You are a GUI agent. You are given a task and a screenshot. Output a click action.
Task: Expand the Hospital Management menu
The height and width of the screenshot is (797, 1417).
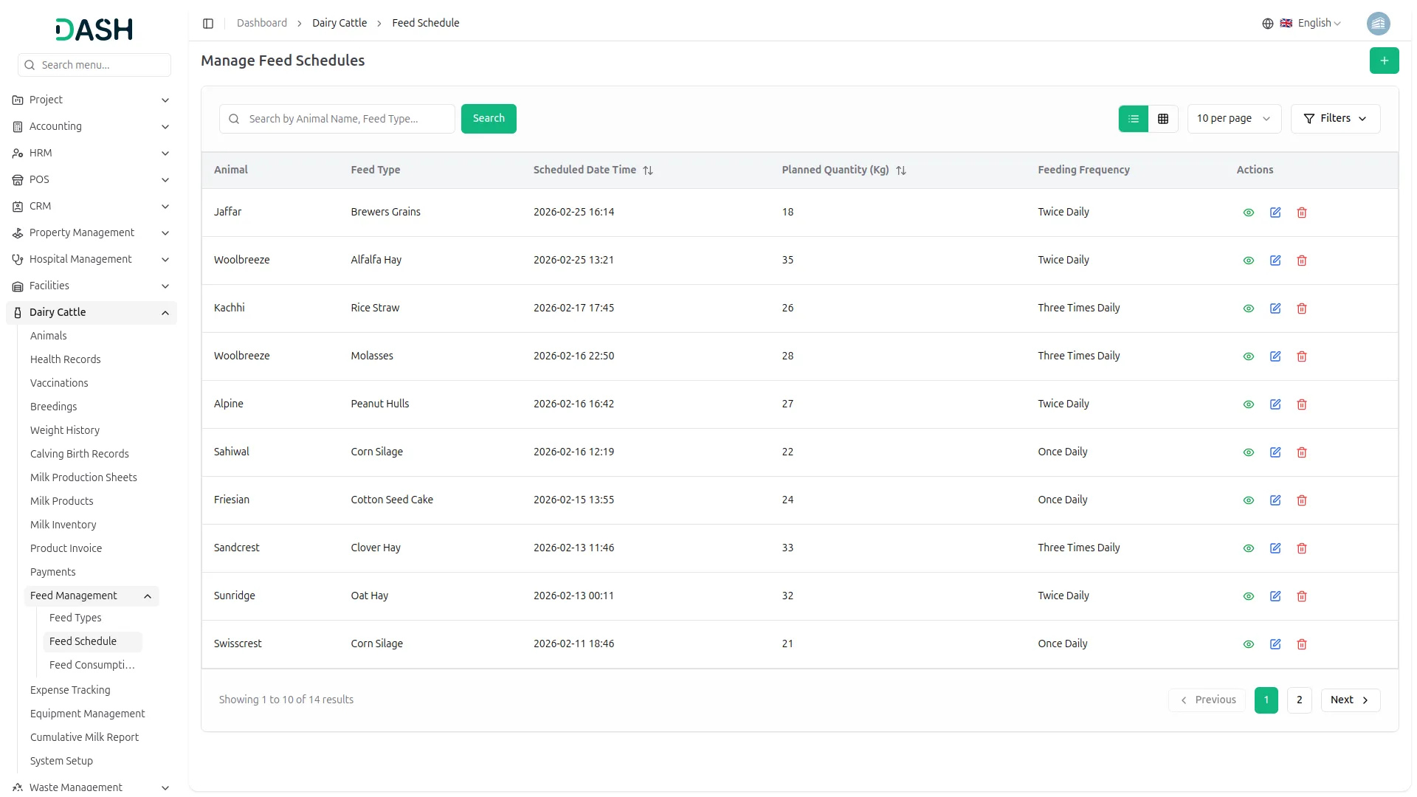click(x=92, y=260)
